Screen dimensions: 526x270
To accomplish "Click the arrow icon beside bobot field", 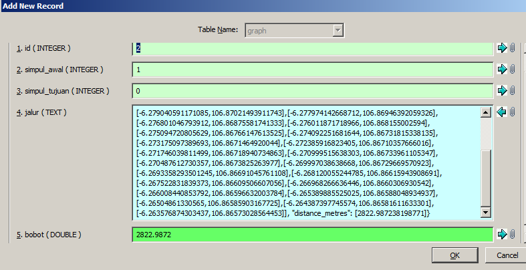I will [503, 234].
